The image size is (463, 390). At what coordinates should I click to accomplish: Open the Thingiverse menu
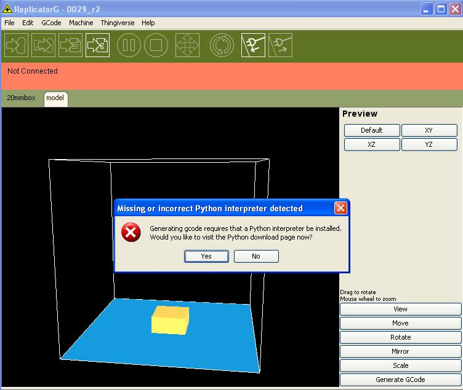[117, 23]
